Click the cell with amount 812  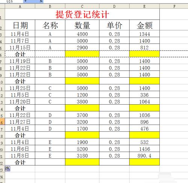point(144,47)
